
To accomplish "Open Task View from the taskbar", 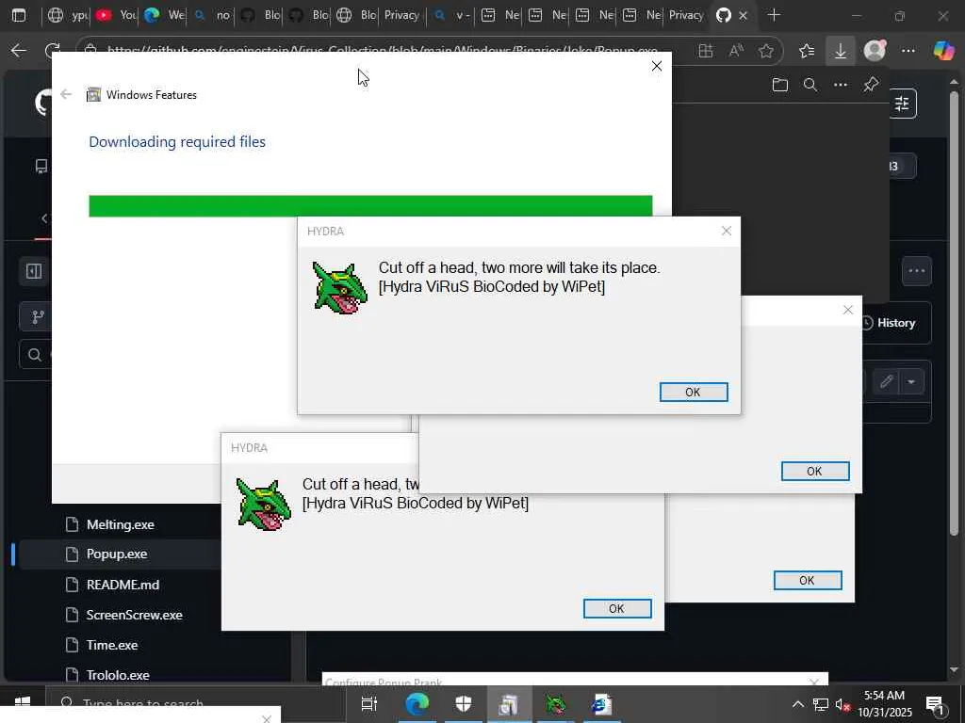I will tap(369, 704).
